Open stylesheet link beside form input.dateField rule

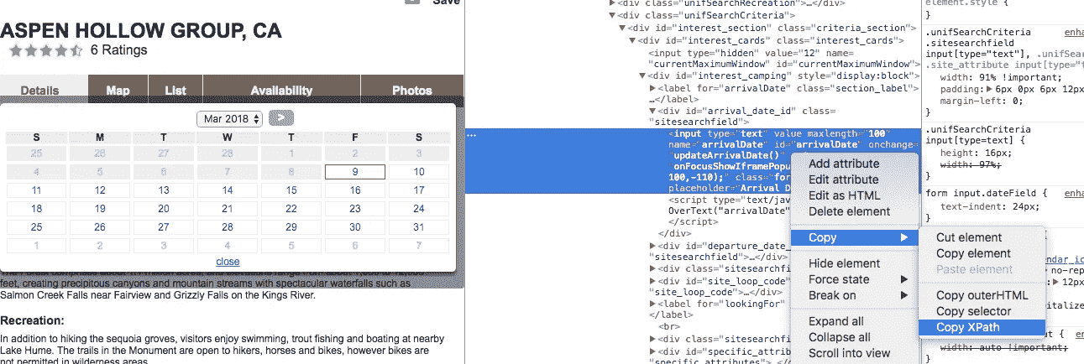(1074, 194)
